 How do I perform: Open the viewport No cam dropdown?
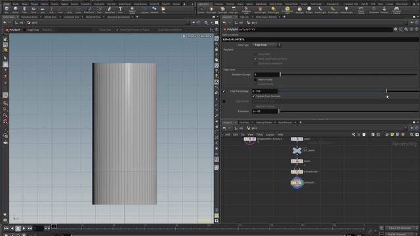click(x=205, y=36)
